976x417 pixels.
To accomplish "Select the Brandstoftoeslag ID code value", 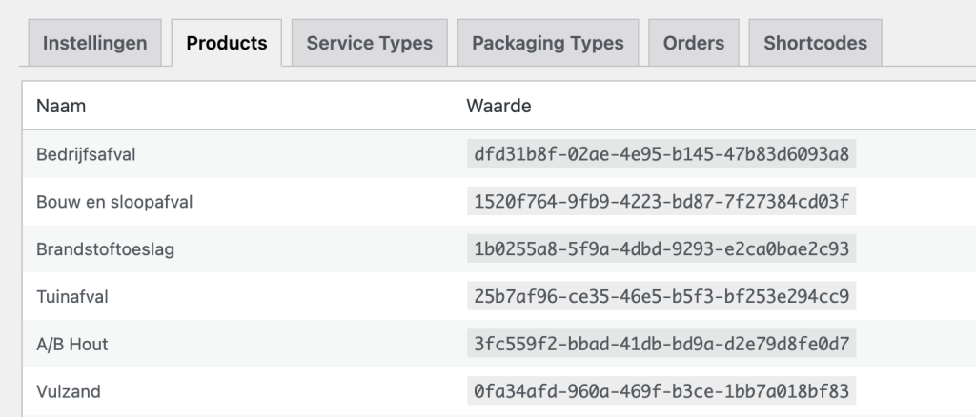I will (661, 249).
